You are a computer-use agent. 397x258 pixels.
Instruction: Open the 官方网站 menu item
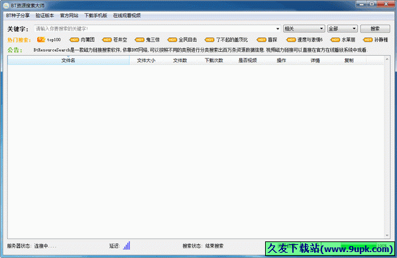click(69, 15)
